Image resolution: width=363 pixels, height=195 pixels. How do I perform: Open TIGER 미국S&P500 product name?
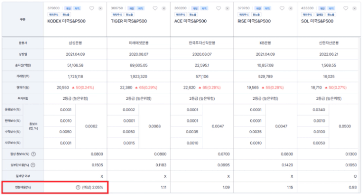coord(129,21)
